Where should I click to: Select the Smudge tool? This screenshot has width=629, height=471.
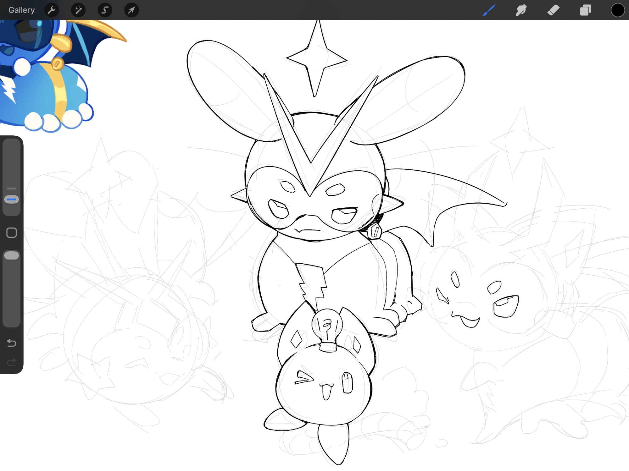point(521,10)
